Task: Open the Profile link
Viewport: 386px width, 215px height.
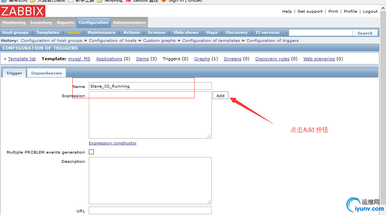Action: click(350, 11)
